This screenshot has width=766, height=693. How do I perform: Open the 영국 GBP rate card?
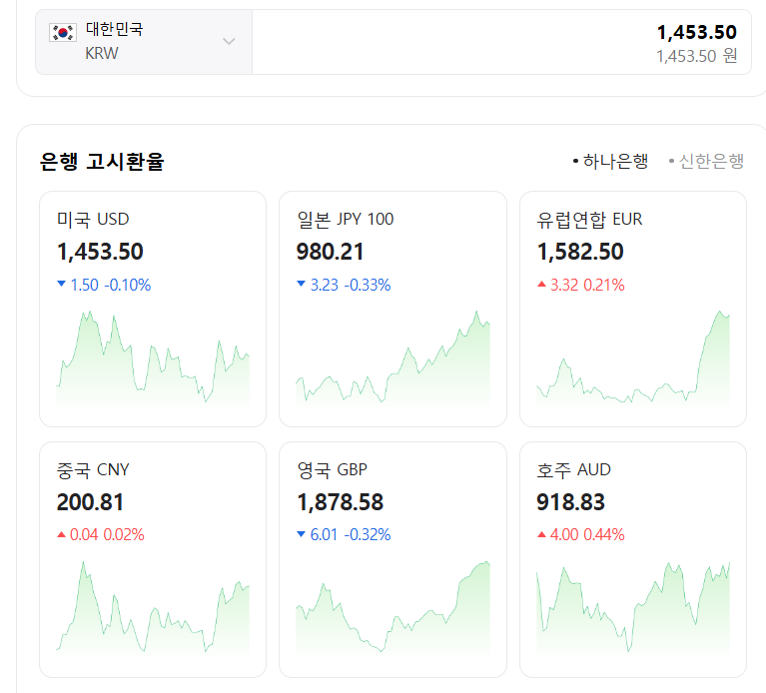coord(392,559)
